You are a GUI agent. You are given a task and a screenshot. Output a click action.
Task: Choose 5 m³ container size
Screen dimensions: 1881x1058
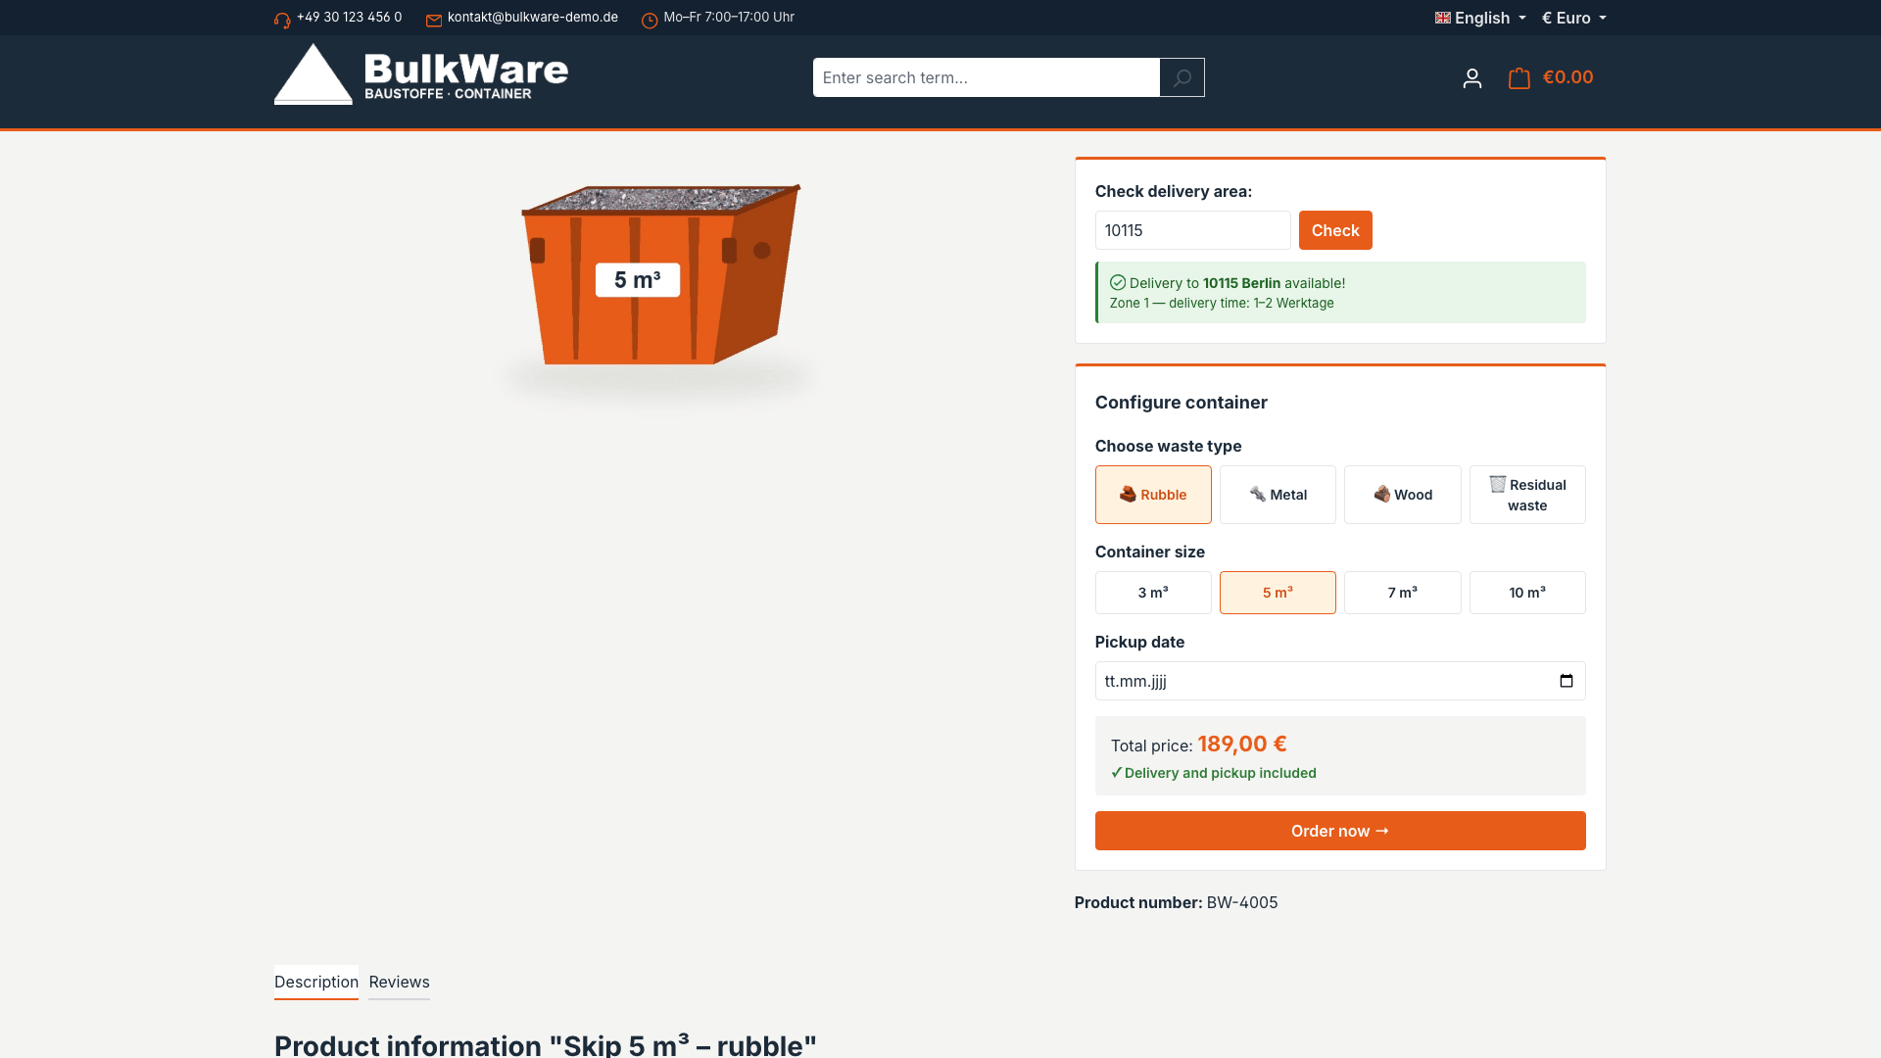pos(1278,593)
